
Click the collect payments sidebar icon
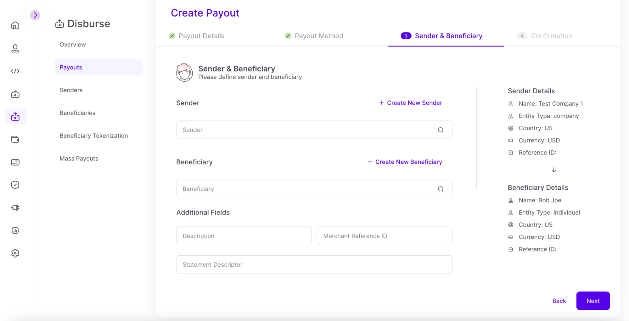pyautogui.click(x=15, y=94)
